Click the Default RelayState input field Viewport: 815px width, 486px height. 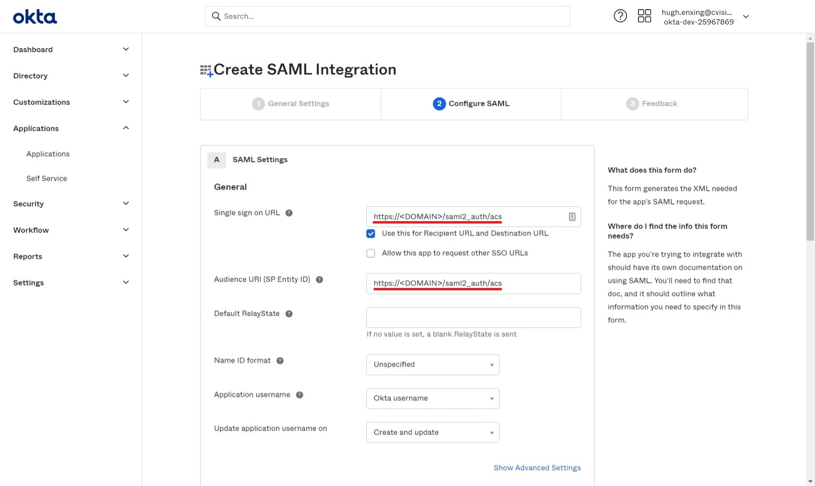[x=473, y=318]
